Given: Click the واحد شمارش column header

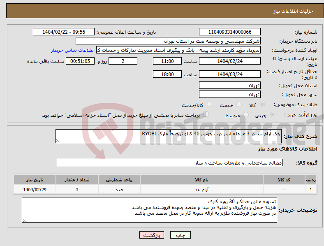Looking at the screenshot, I should click(119, 180).
